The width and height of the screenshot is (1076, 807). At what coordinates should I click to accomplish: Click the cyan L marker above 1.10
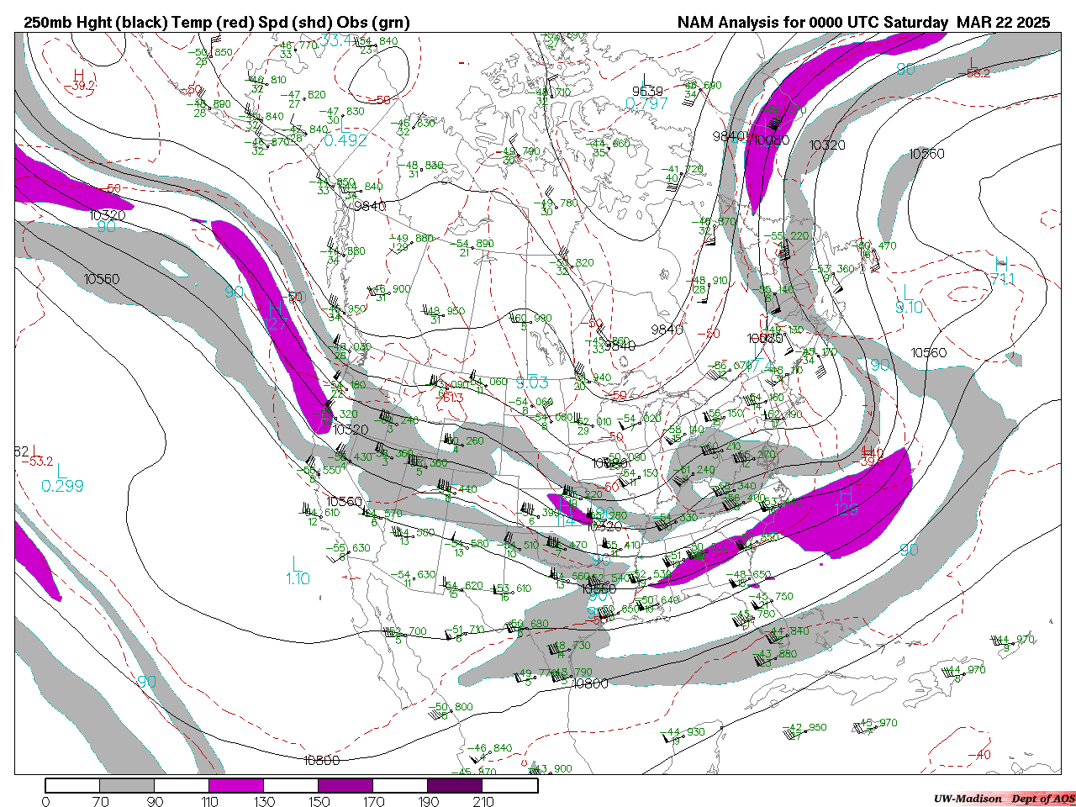(294, 562)
